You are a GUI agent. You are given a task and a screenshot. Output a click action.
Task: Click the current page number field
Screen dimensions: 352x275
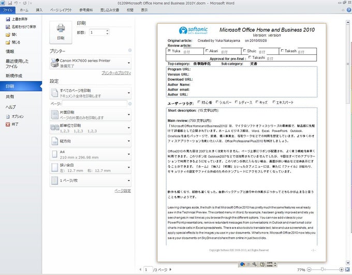click(148, 269)
